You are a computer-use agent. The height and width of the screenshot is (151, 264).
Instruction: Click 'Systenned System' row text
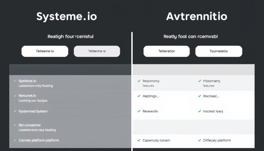[x=33, y=112]
